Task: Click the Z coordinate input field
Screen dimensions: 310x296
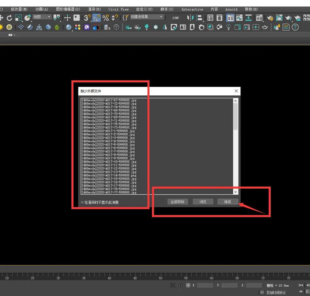Action: click(254, 285)
